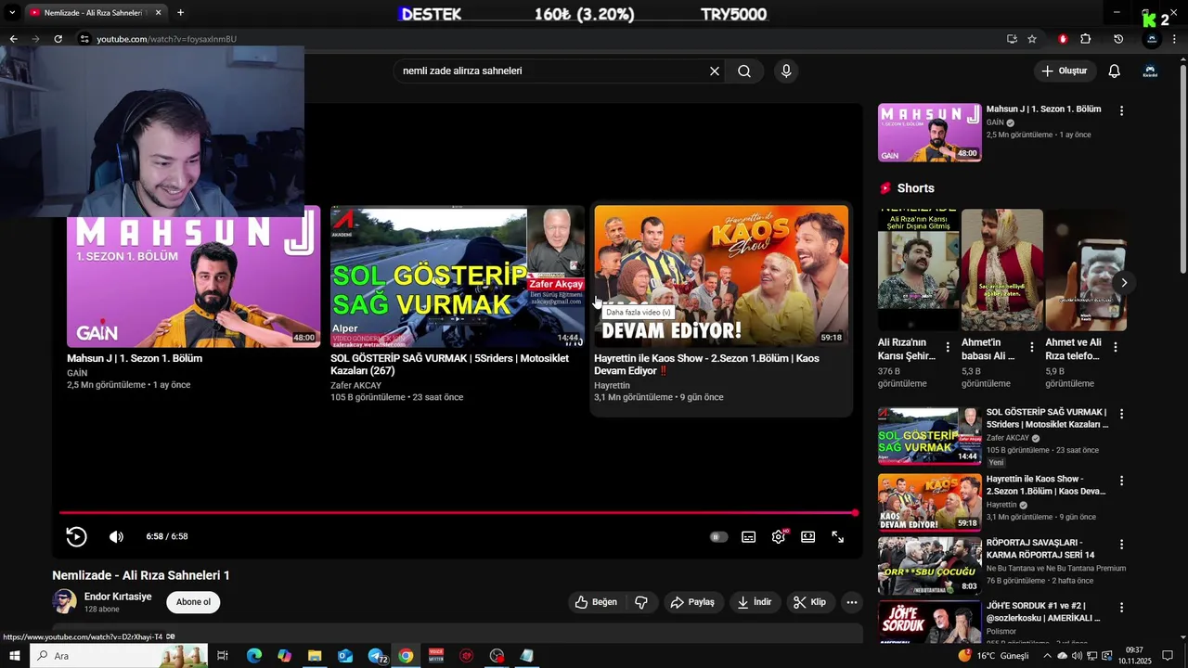The image size is (1188, 668).
Task: Click the Windows taskbar Ara search box
Action: tap(119, 656)
